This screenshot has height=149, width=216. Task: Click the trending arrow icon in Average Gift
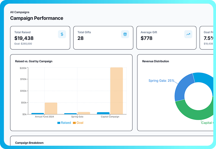pyautogui.click(x=188, y=34)
